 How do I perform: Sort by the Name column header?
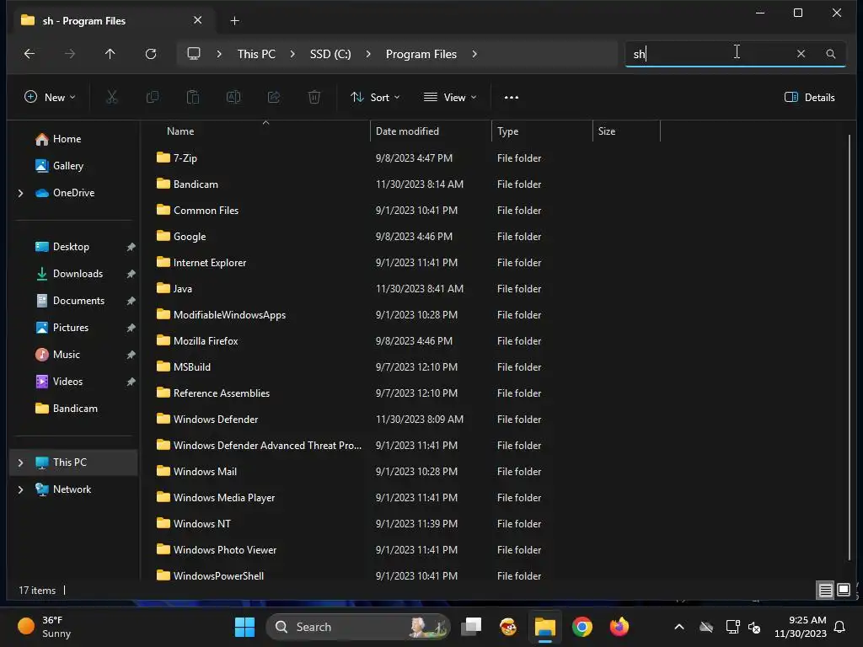180,131
